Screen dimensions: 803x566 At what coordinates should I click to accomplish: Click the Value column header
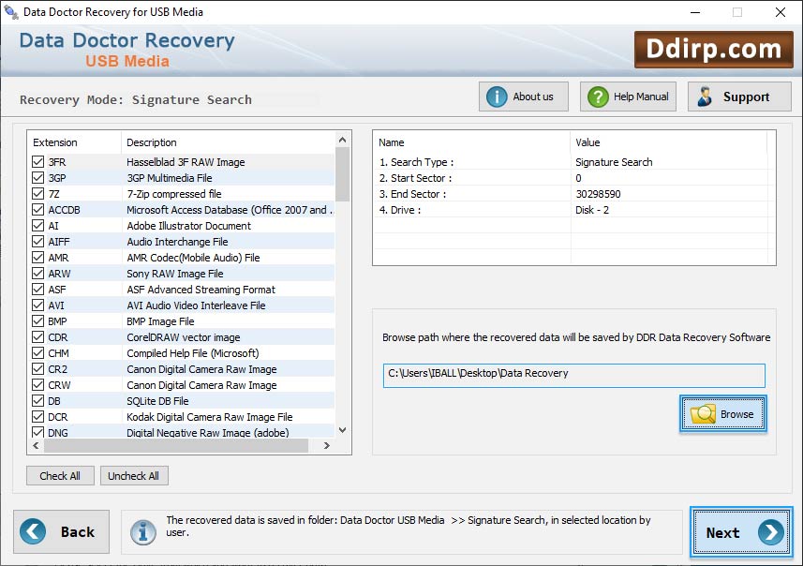(668, 142)
